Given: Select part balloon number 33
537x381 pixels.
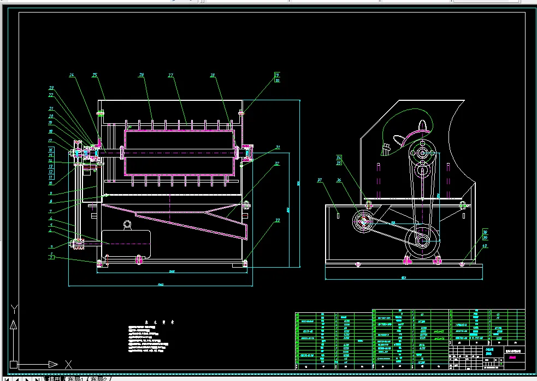Looking at the screenshot, I should click(278, 220).
